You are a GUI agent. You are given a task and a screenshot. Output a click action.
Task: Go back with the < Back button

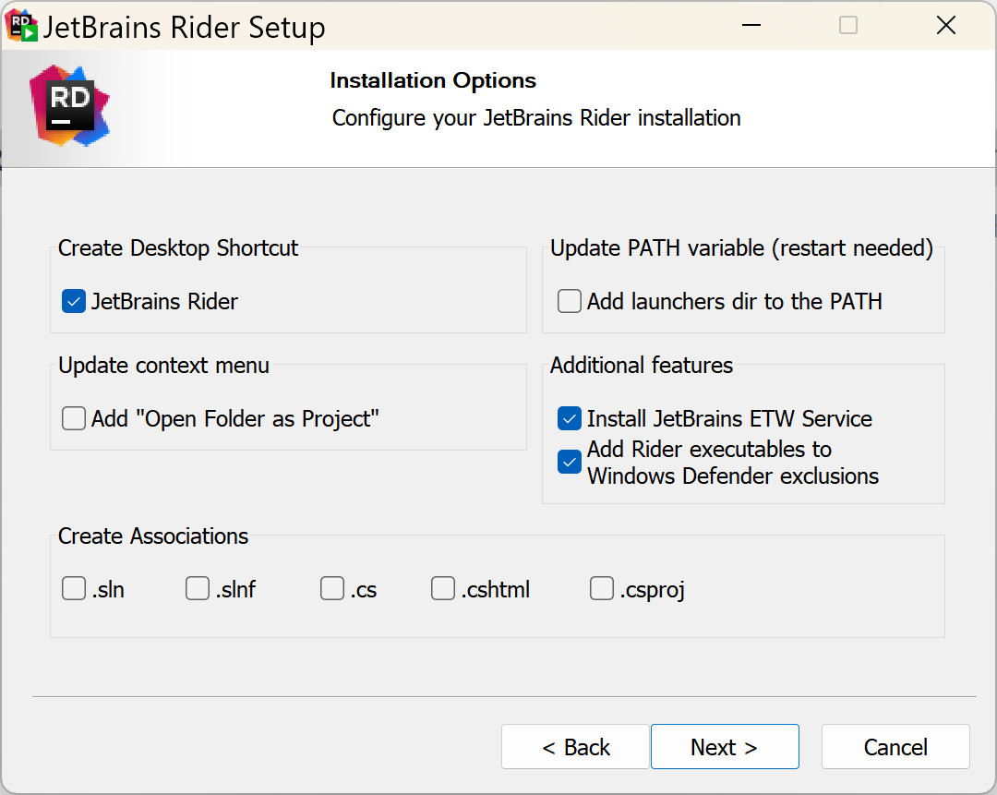point(575,747)
